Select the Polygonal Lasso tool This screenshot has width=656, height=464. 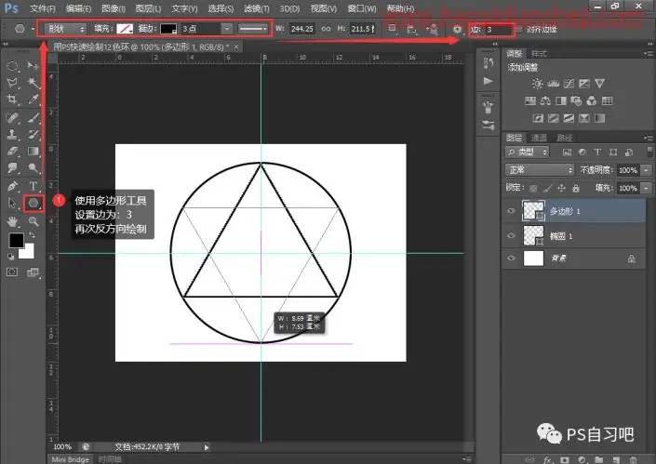[12, 83]
